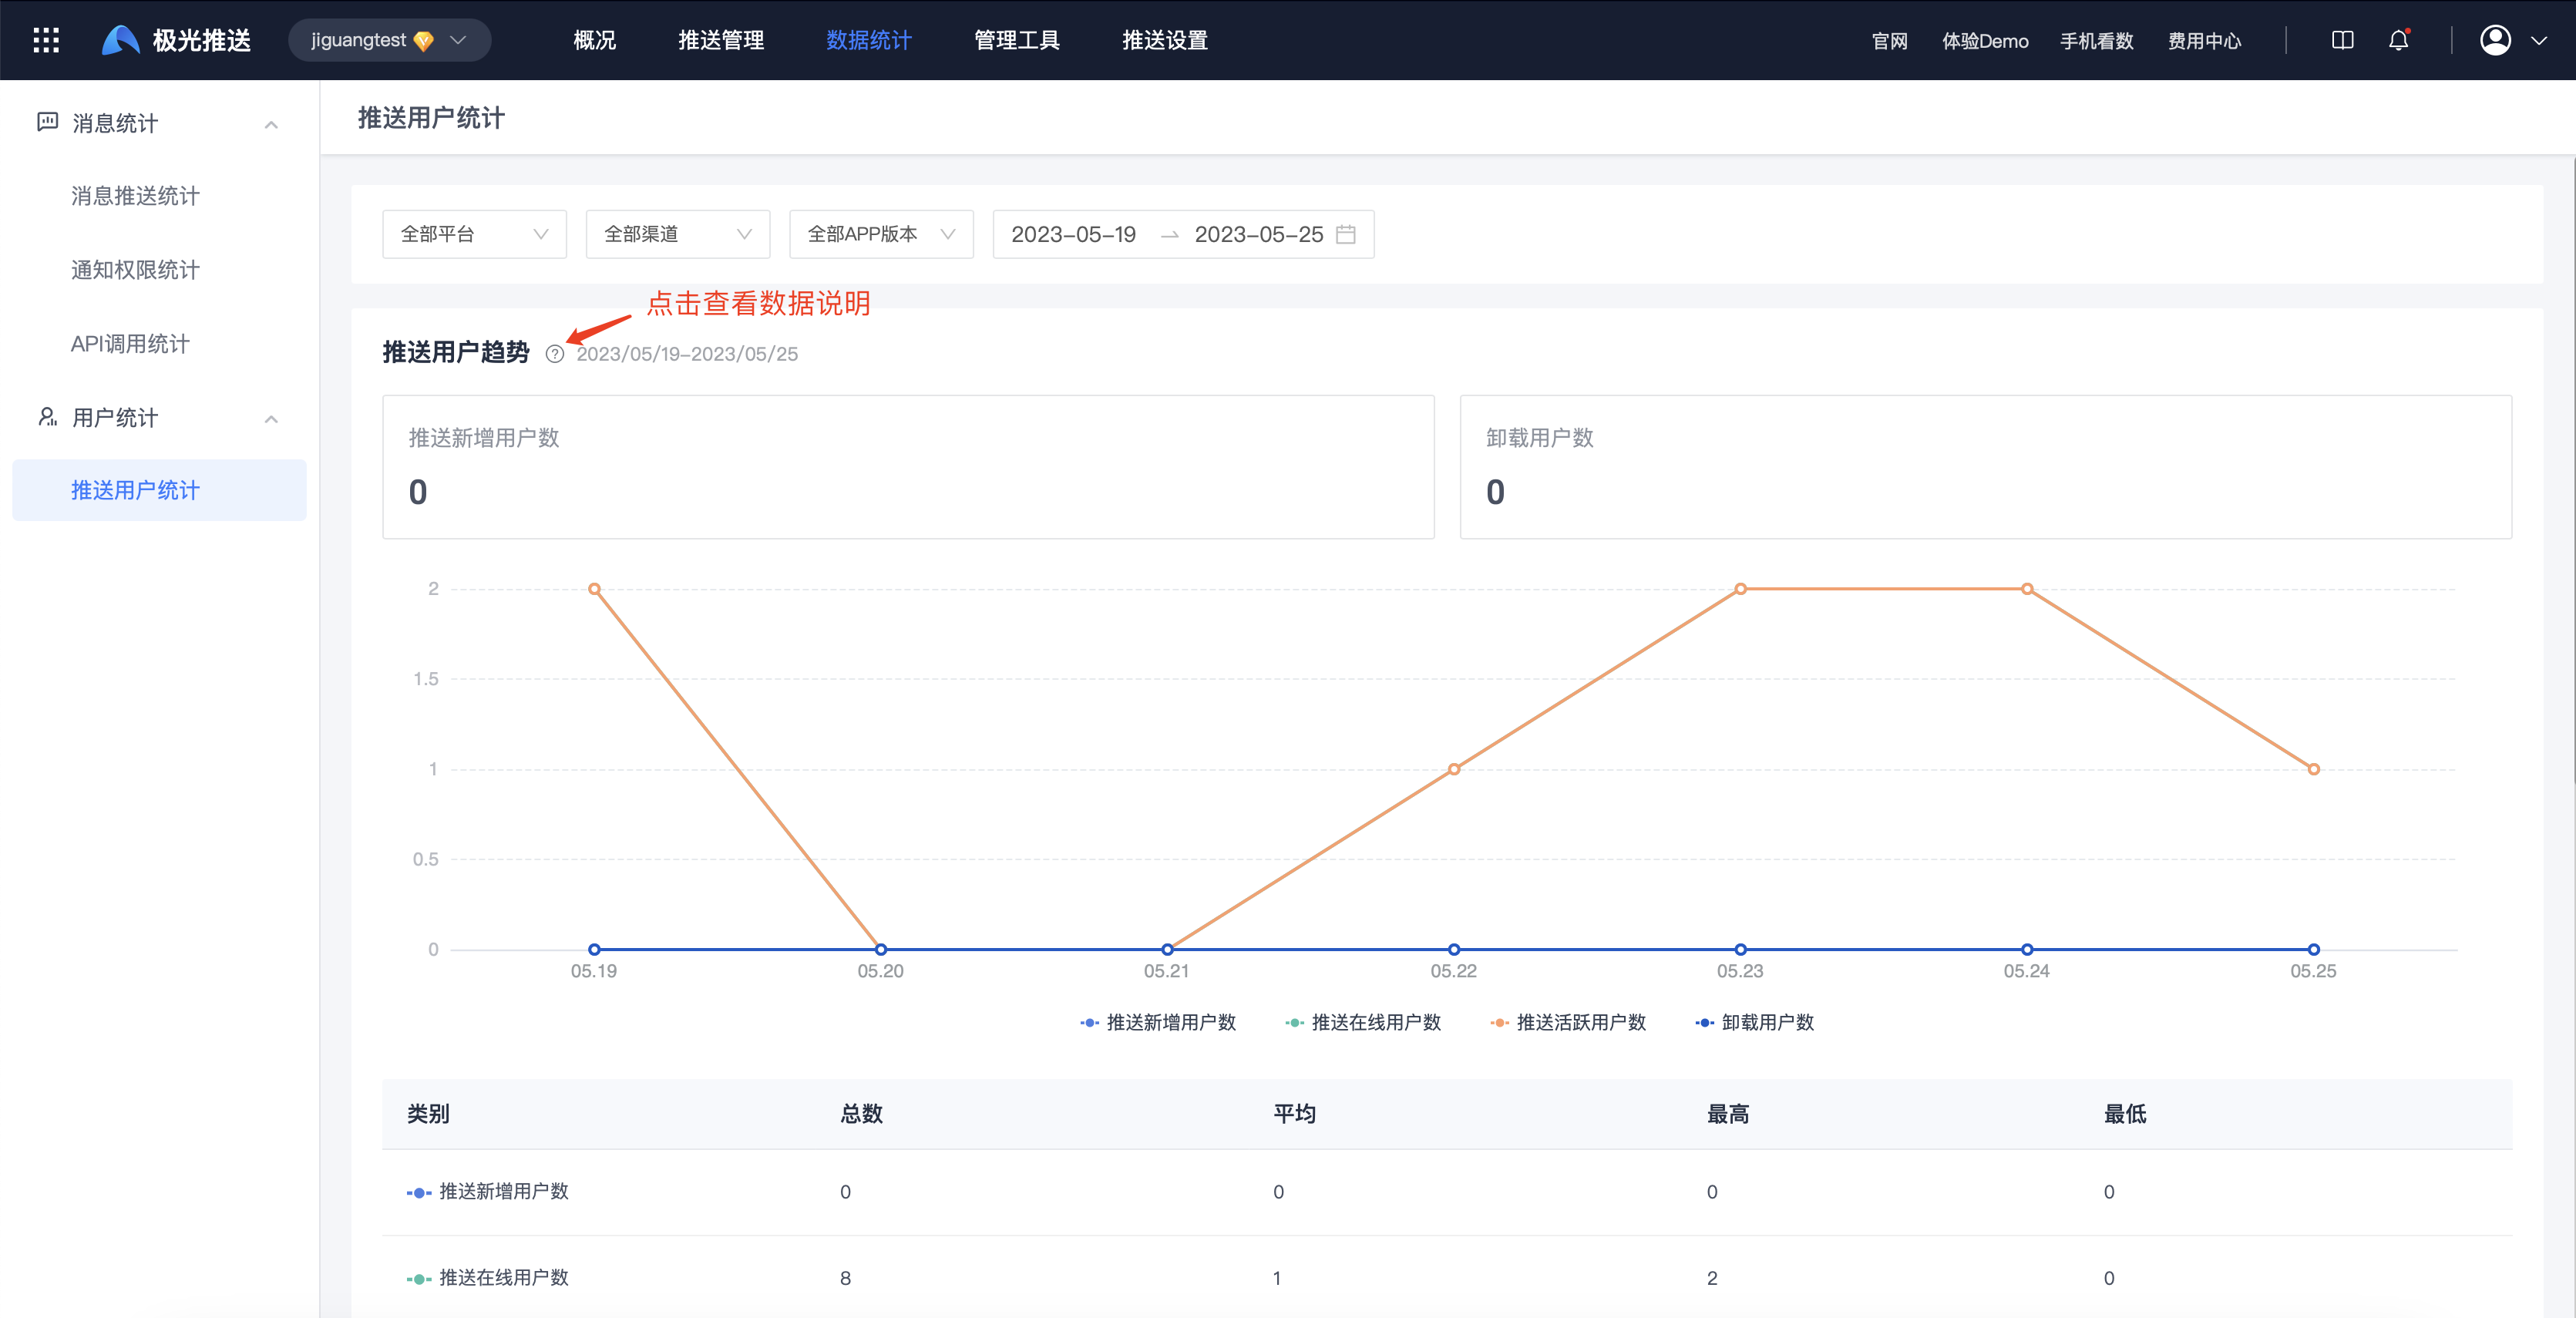This screenshot has height=1318, width=2576.
Task: Open the 费用中心 link
Action: point(2204,41)
